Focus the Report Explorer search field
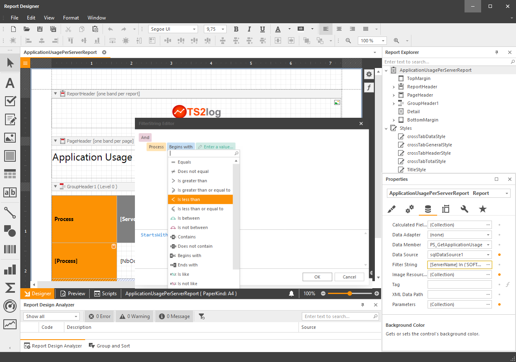 (x=449, y=62)
